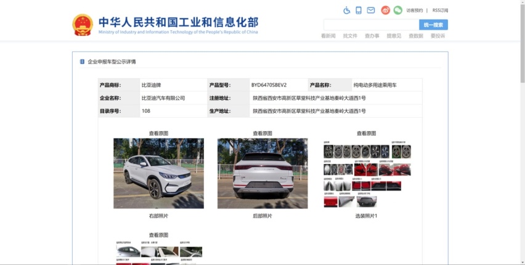Select the 查办事 menu item
Screen dimensions: 525x265
(372, 36)
